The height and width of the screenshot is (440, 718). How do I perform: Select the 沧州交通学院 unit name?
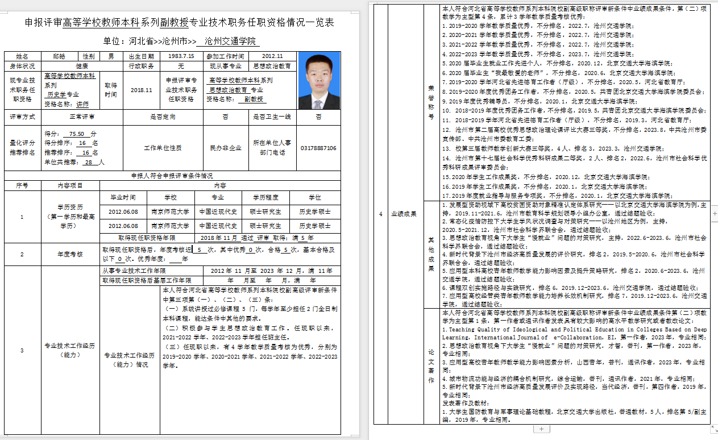[x=230, y=41]
